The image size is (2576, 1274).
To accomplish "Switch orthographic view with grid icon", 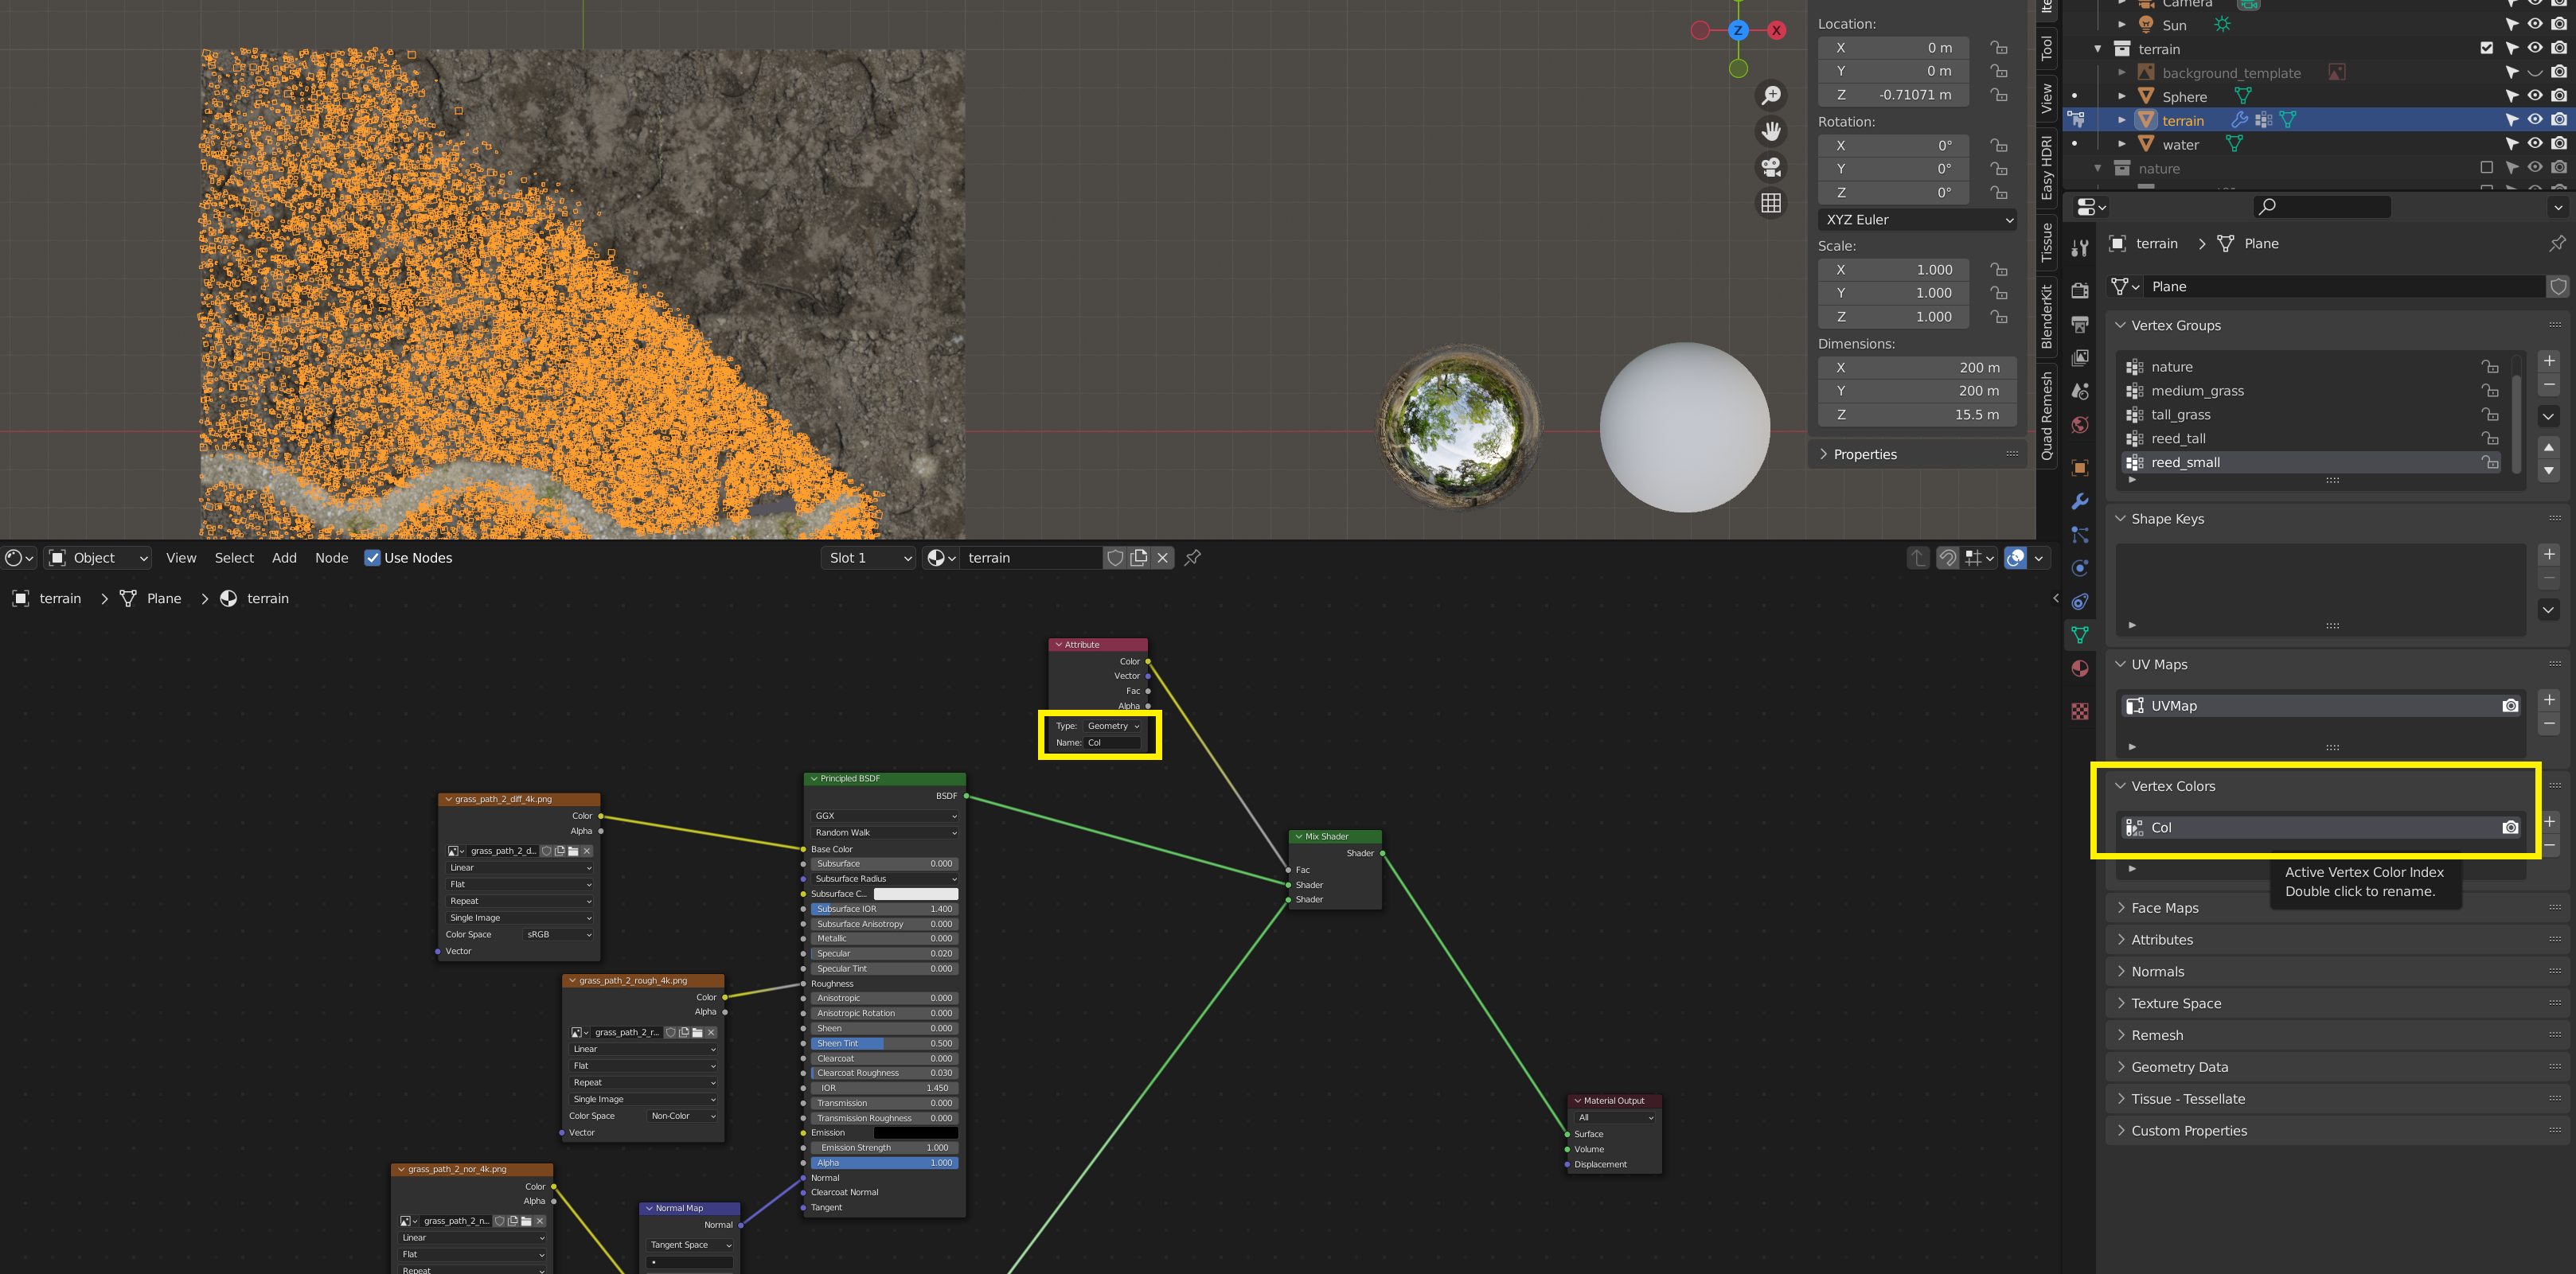I will [x=1771, y=203].
